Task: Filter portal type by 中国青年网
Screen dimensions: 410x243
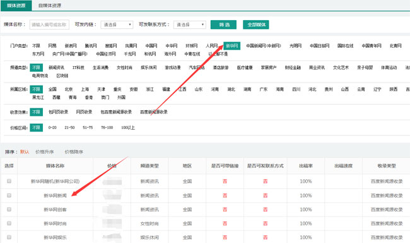Action: 372,46
